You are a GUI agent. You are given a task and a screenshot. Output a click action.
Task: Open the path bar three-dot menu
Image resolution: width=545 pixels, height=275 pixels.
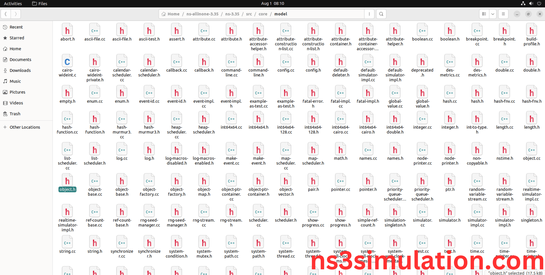click(369, 14)
